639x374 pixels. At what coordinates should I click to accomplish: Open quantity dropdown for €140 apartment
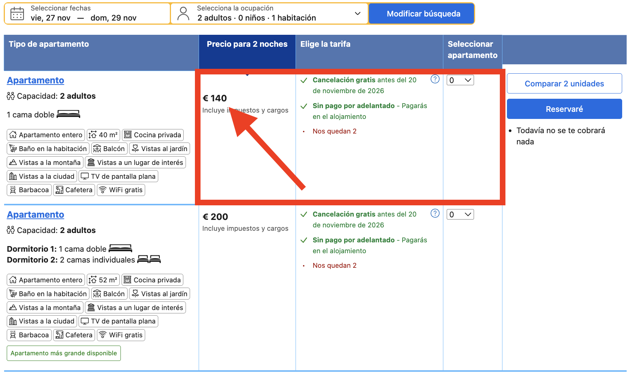pos(460,80)
